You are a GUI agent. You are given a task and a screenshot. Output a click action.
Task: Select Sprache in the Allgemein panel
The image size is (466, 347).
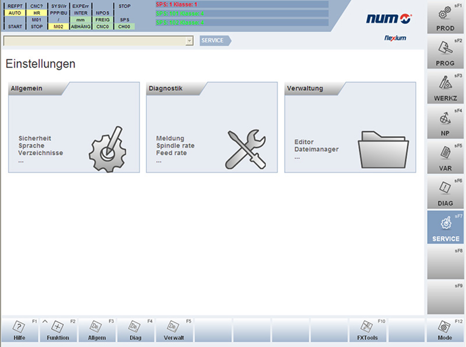tap(31, 145)
